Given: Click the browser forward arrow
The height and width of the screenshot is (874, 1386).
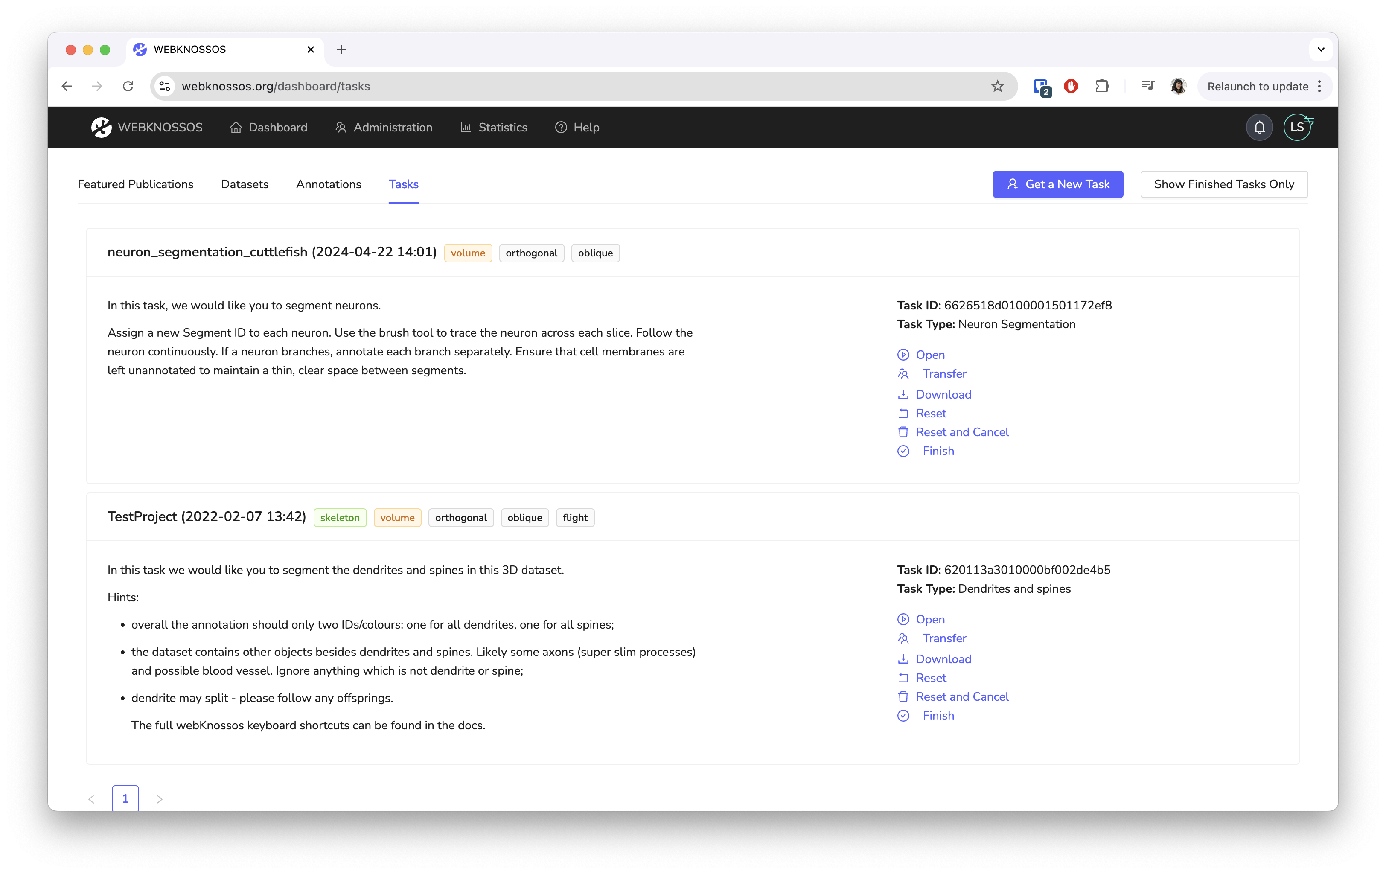Looking at the screenshot, I should pyautogui.click(x=97, y=86).
